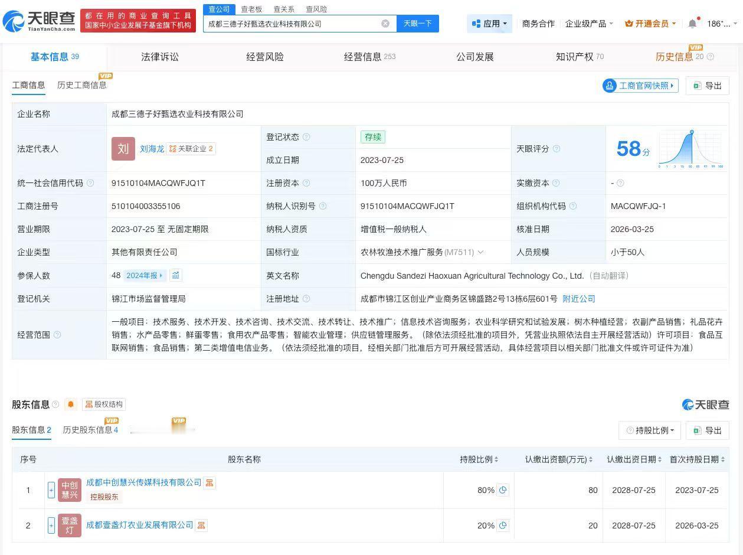The image size is (743, 555).
Task: Click the help icon beside 历史信息 tab
Action: [x=711, y=57]
